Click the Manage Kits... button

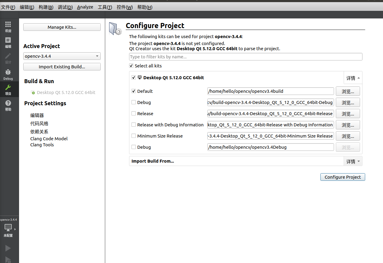[62, 27]
